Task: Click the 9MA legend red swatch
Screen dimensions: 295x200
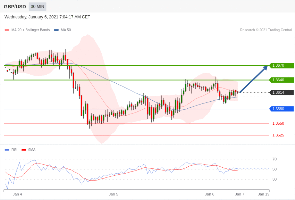Action: (24, 150)
